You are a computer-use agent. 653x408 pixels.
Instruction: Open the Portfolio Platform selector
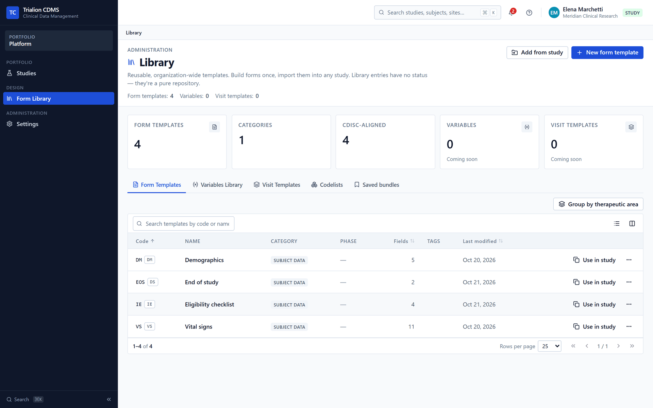(x=59, y=40)
